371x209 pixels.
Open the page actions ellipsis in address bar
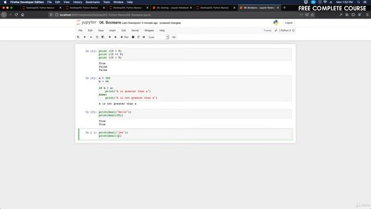301,15
